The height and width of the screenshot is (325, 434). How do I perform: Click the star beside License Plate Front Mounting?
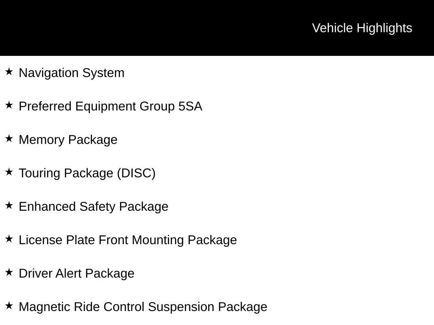(x=9, y=239)
